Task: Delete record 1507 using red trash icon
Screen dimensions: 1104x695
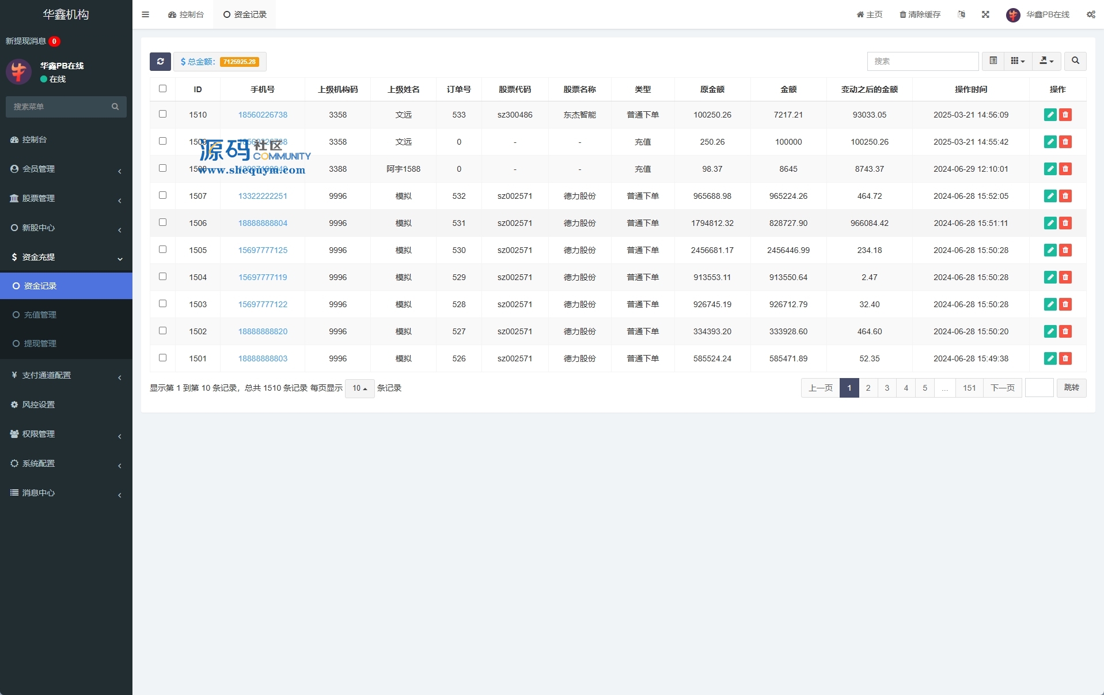Action: [x=1065, y=196]
